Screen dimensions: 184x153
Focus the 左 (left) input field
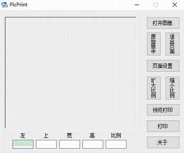pos(23,144)
